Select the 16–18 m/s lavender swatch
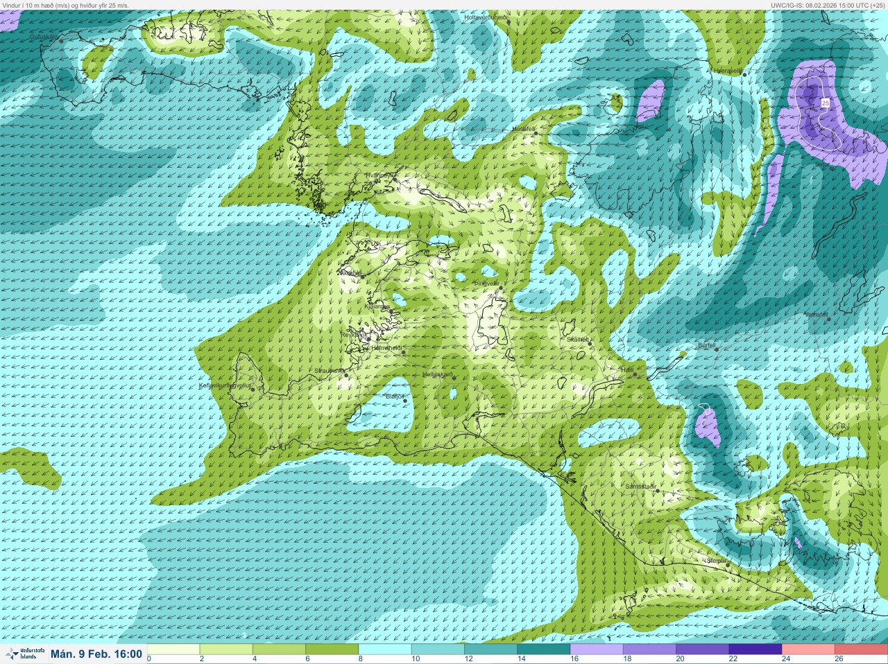Viewport: 888px width, 664px height. pos(596,649)
